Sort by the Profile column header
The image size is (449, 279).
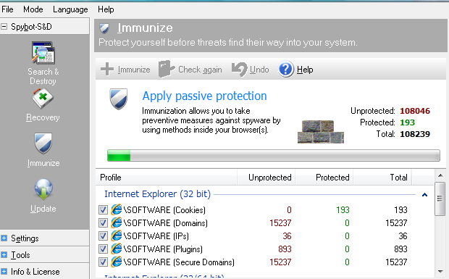167,178
